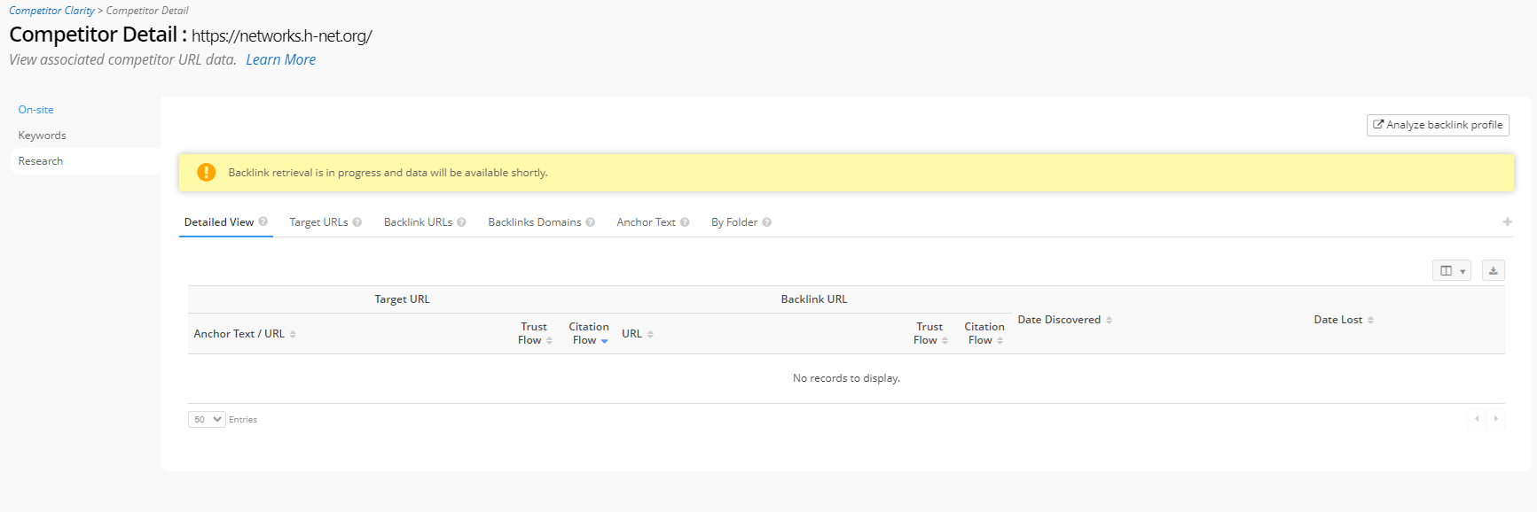Go to Competitor Clarity breadcrumb

coord(51,11)
